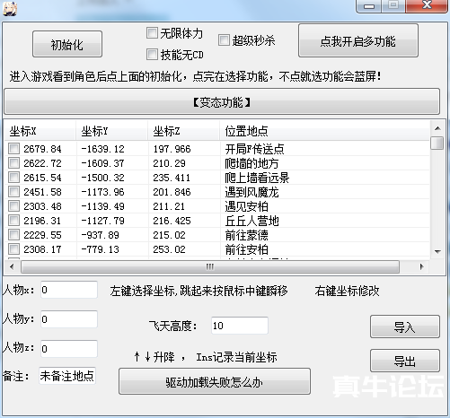Click the Z value 201.846
The image size is (450, 418).
(x=172, y=192)
